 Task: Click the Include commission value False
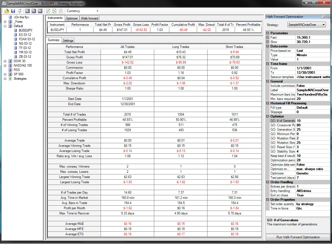313,86
